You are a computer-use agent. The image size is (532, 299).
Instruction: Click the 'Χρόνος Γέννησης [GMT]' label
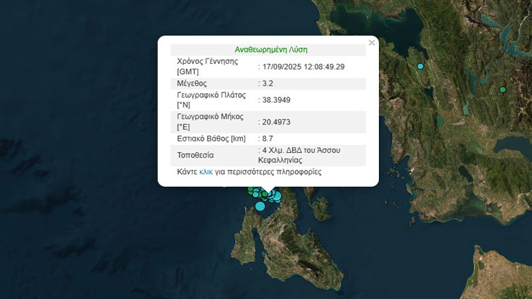tap(207, 66)
